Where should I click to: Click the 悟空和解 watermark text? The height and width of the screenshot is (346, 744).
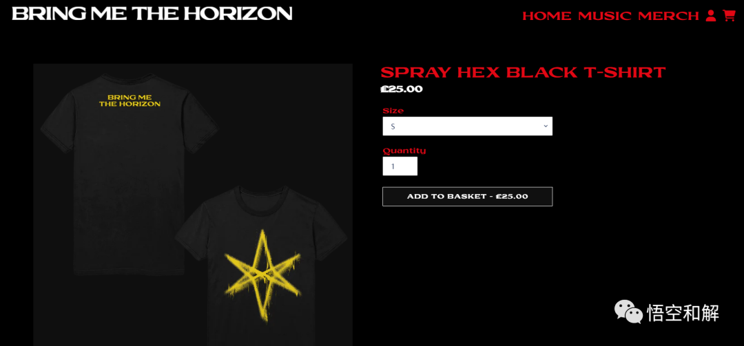(x=683, y=313)
